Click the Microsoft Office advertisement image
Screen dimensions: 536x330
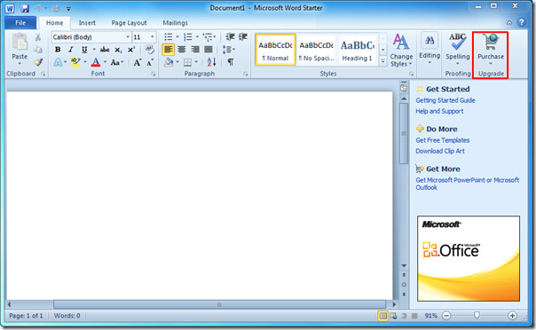(469, 258)
